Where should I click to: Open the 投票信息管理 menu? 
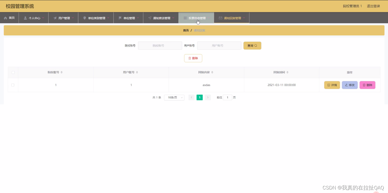tap(196, 18)
